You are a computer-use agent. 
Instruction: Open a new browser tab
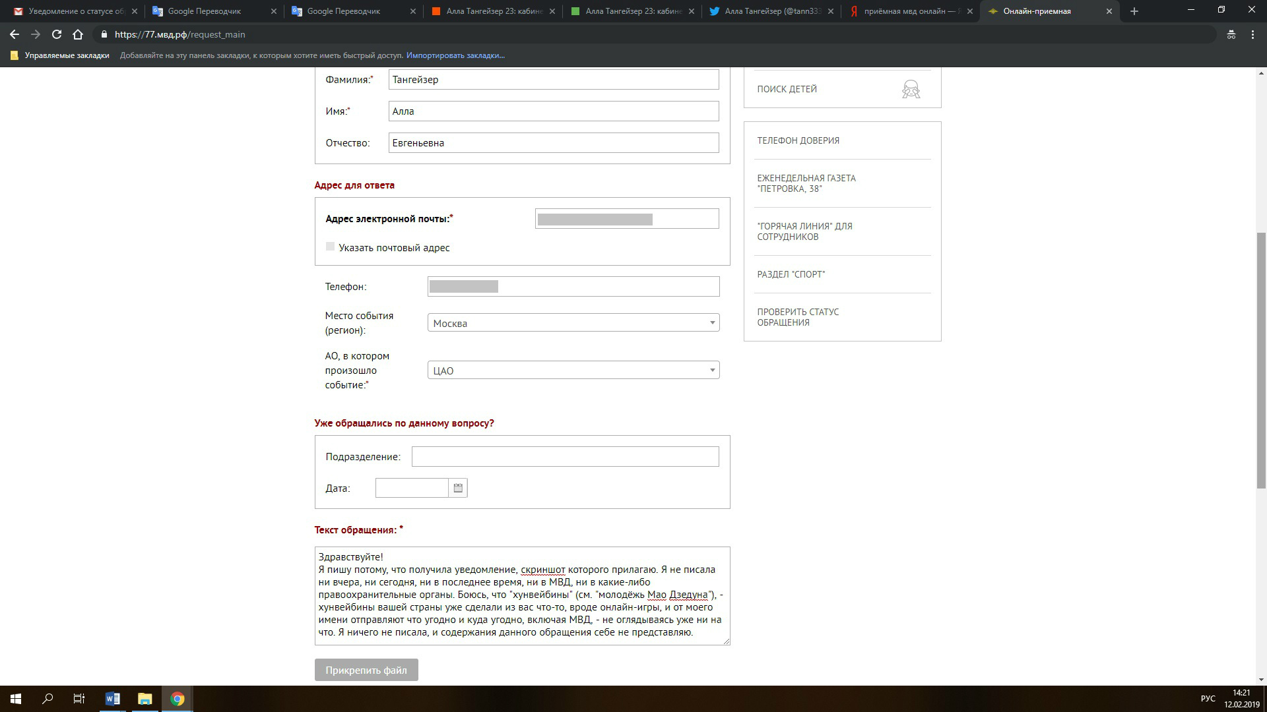click(1134, 11)
